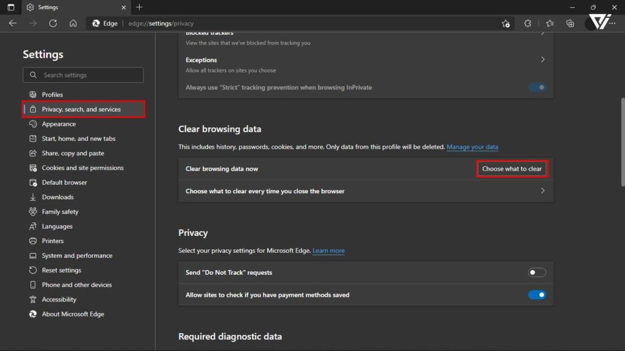Expand Choose what to clear every time chevron
Image resolution: width=625 pixels, height=351 pixels.
(543, 191)
